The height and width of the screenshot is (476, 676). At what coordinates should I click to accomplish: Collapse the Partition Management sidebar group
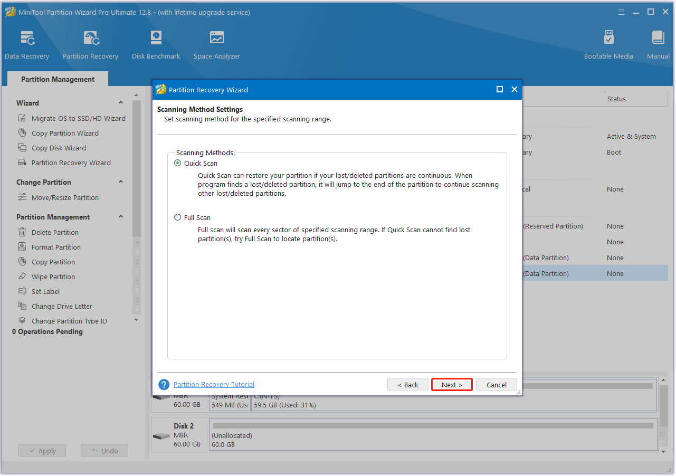pos(121,217)
